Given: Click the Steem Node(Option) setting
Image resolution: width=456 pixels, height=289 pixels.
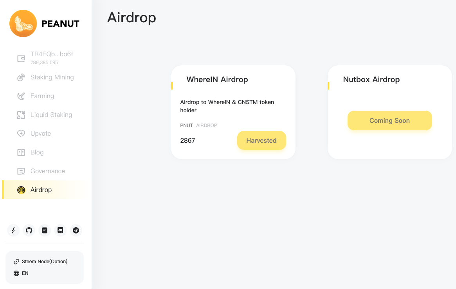Looking at the screenshot, I should [40, 261].
